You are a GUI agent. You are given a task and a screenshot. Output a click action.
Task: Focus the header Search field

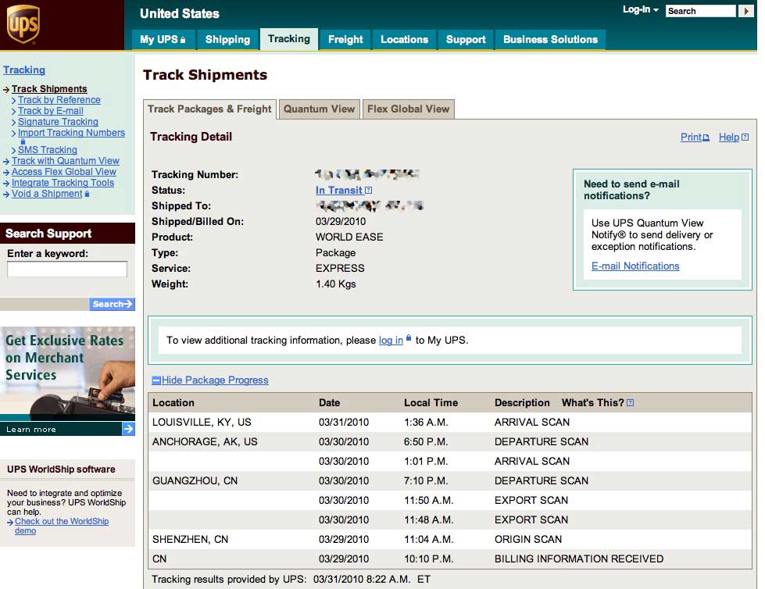tap(701, 11)
